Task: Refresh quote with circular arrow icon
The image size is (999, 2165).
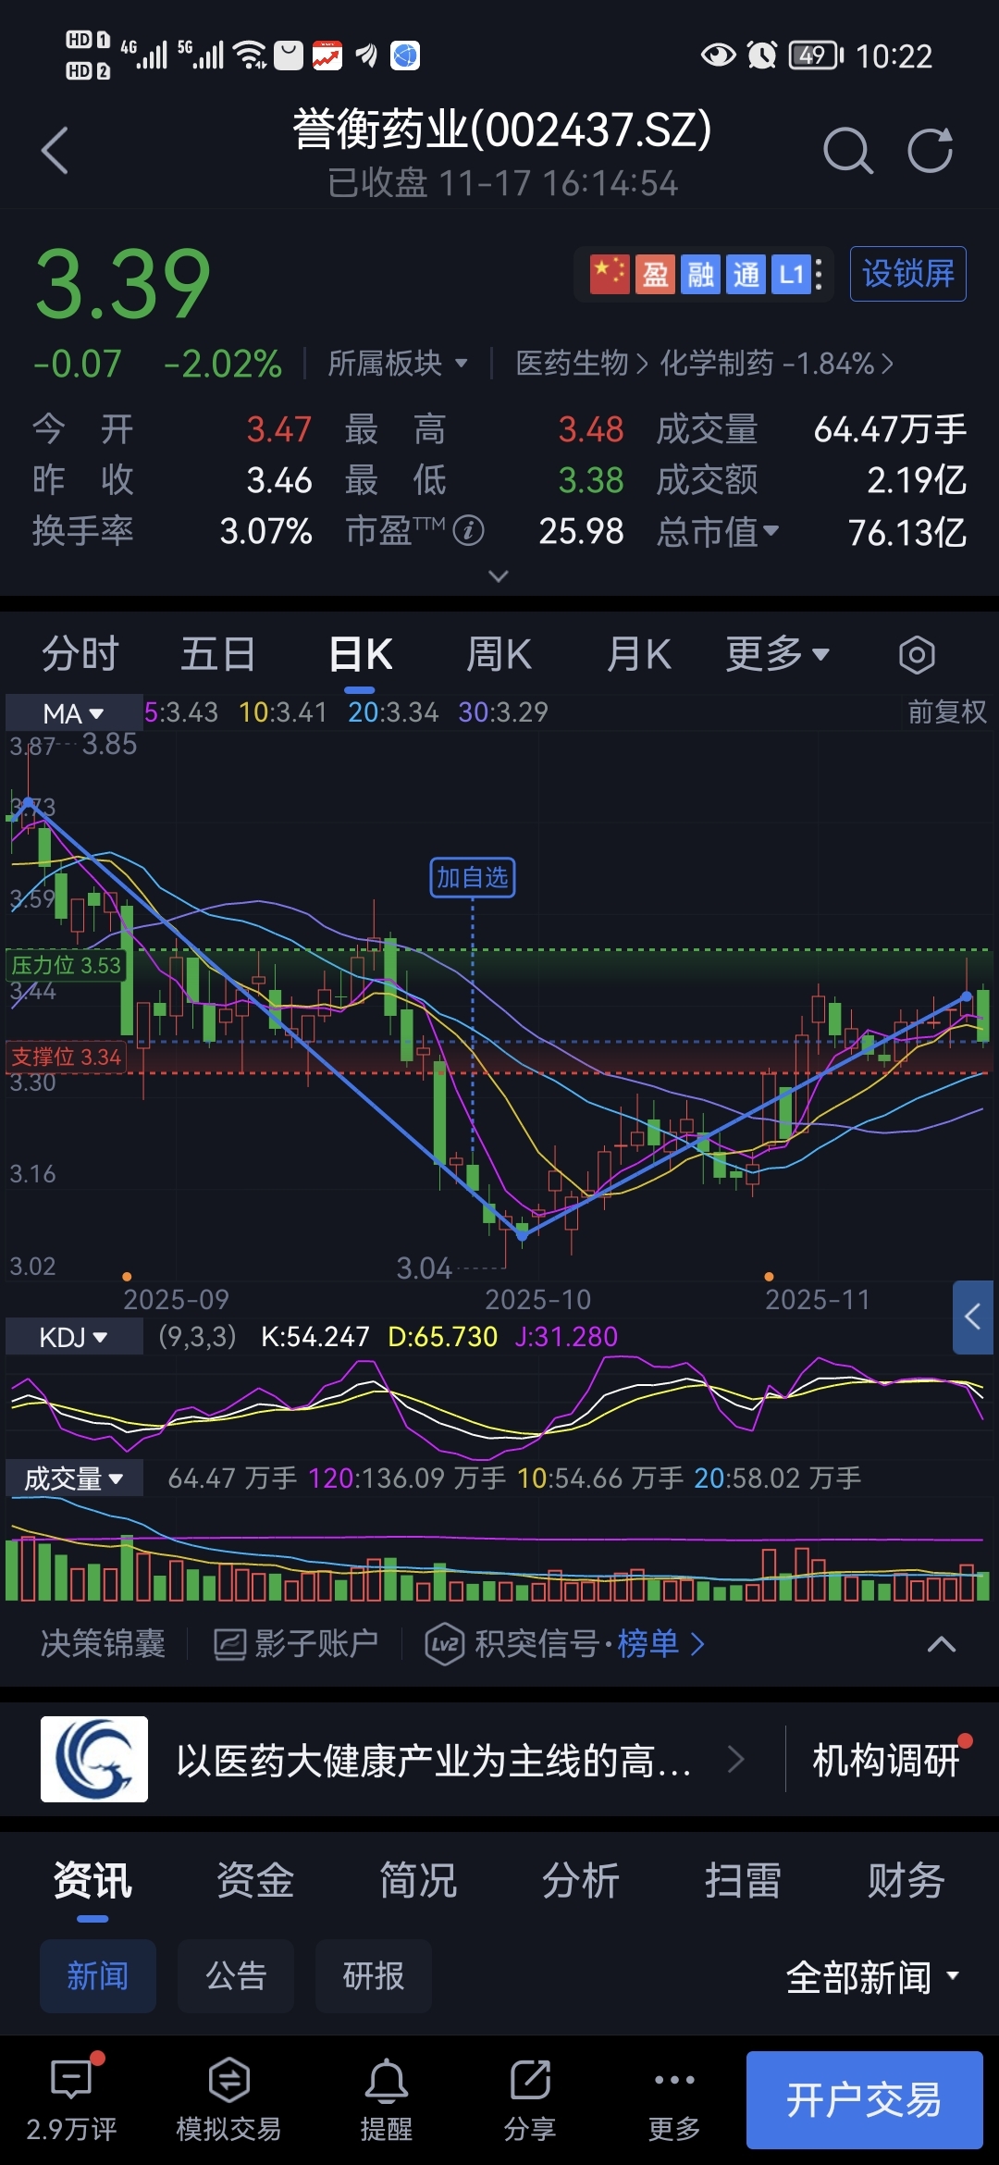Action: click(x=931, y=151)
